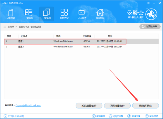Open the U盘启动 USB boot icon
The width and height of the screenshot is (163, 119).
(x=11, y=14)
